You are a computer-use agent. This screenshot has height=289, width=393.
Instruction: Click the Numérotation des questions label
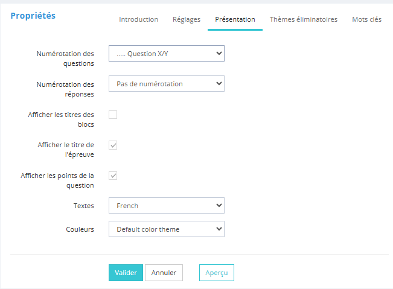[66, 59]
